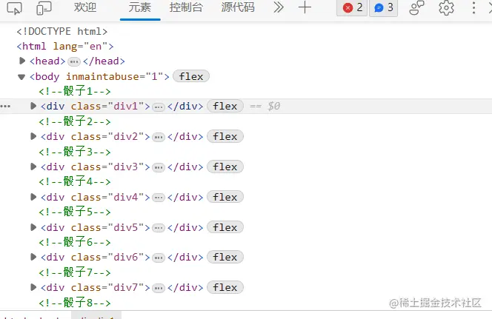Toggle device emulation icon
The height and width of the screenshot is (319, 492).
[x=44, y=8]
